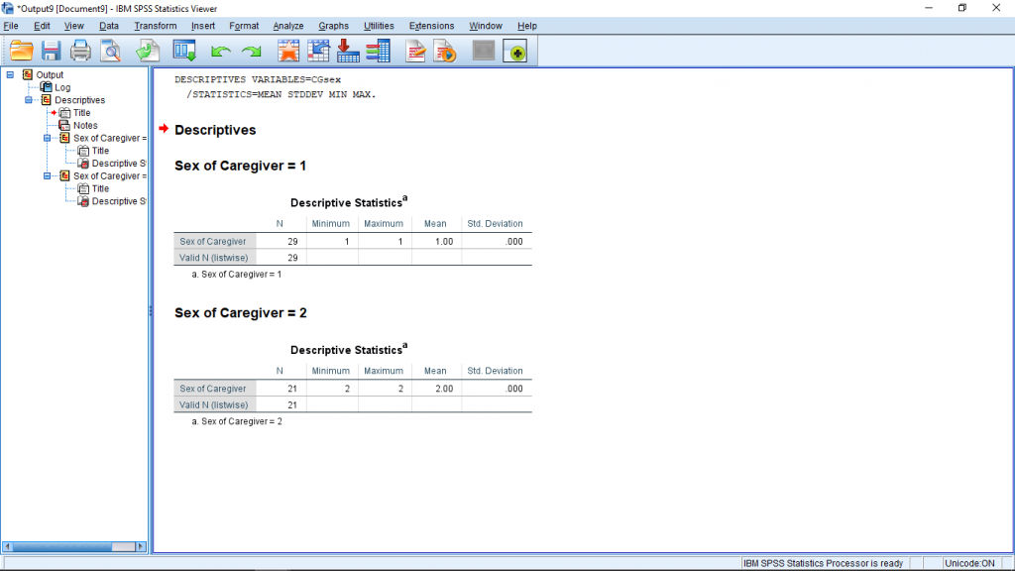
Task: Select the first Descriptive Statistics table item
Action: coord(113,163)
